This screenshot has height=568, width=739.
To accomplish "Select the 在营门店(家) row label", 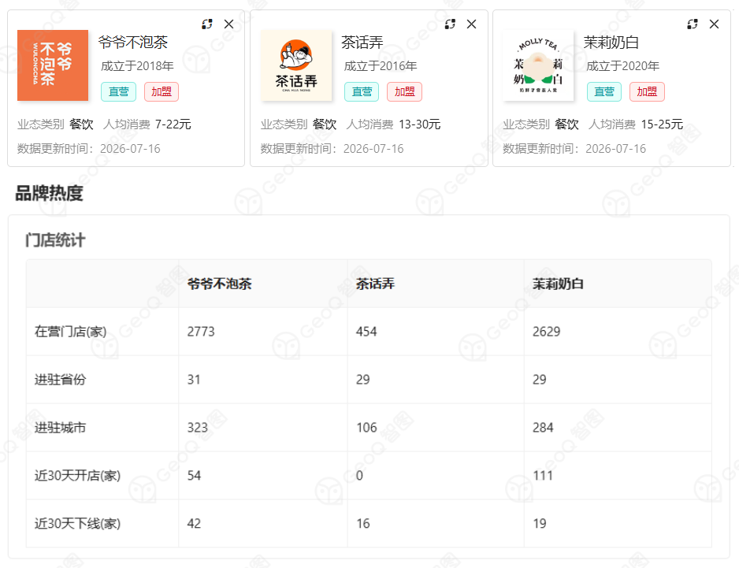I will point(71,332).
